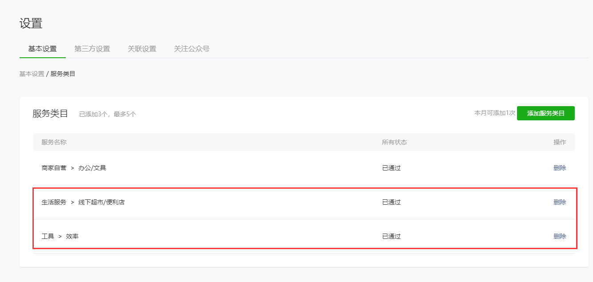Click the 服务名称 column header

(54, 142)
